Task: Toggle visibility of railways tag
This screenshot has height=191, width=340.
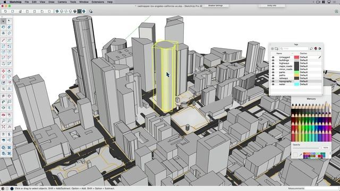Action: point(273,78)
